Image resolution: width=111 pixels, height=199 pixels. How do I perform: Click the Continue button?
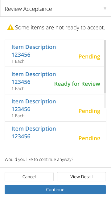point(55,189)
